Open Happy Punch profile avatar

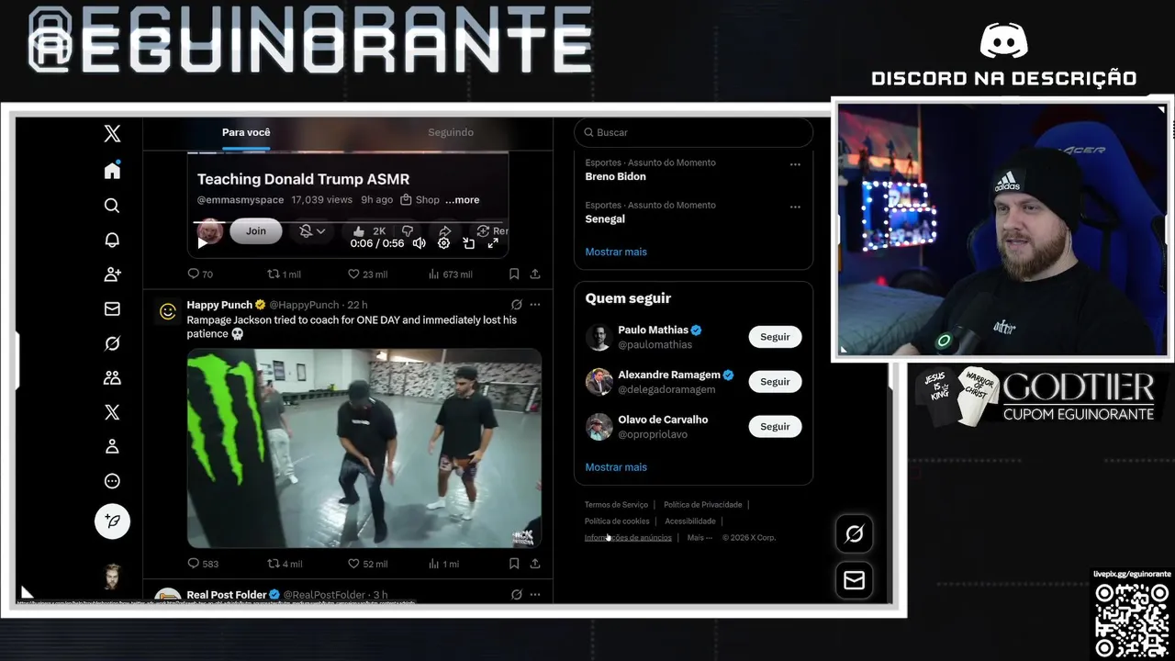coord(168,311)
